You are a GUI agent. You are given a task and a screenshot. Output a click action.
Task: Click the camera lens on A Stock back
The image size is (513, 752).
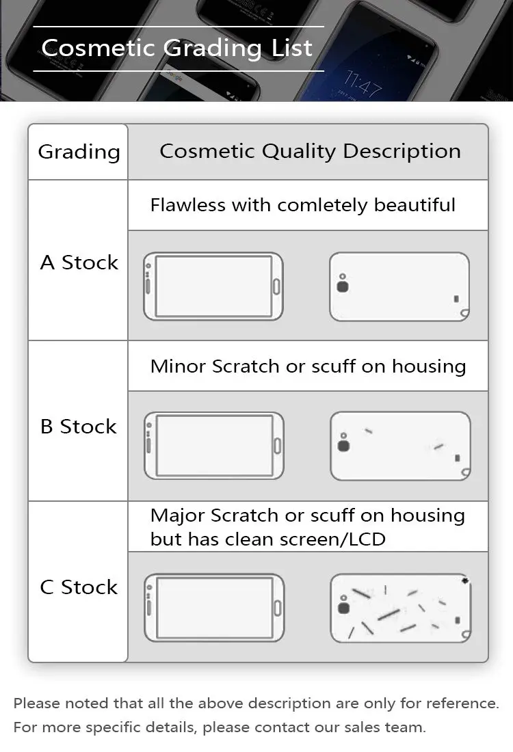(x=343, y=287)
